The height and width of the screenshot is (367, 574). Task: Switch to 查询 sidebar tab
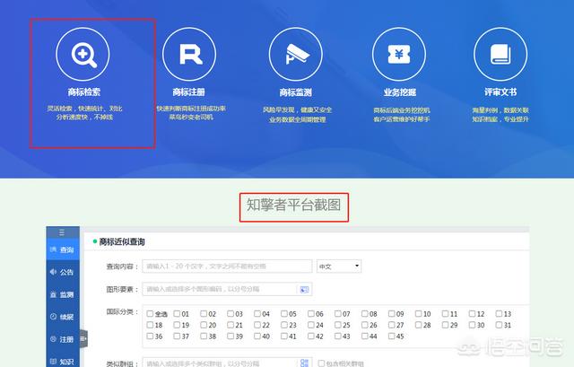[x=63, y=249]
